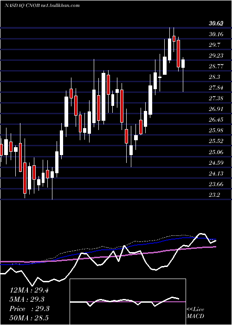Click the 50MA : 28.5 readout
The width and height of the screenshot is (232, 325).
[29, 318]
